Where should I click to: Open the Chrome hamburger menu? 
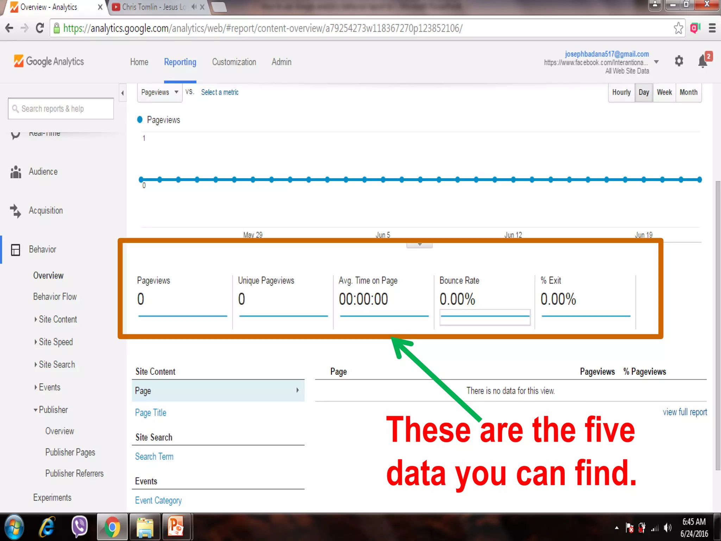(x=712, y=28)
